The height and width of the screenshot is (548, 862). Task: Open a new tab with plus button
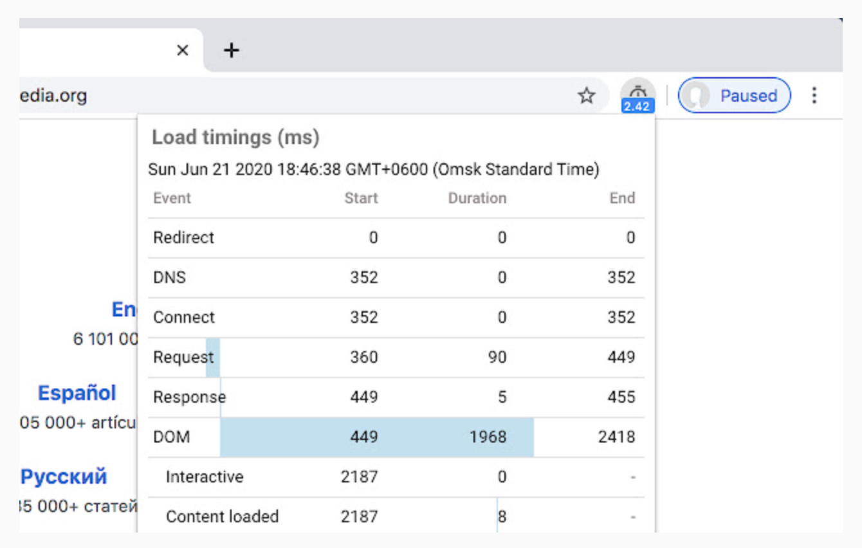(x=232, y=50)
